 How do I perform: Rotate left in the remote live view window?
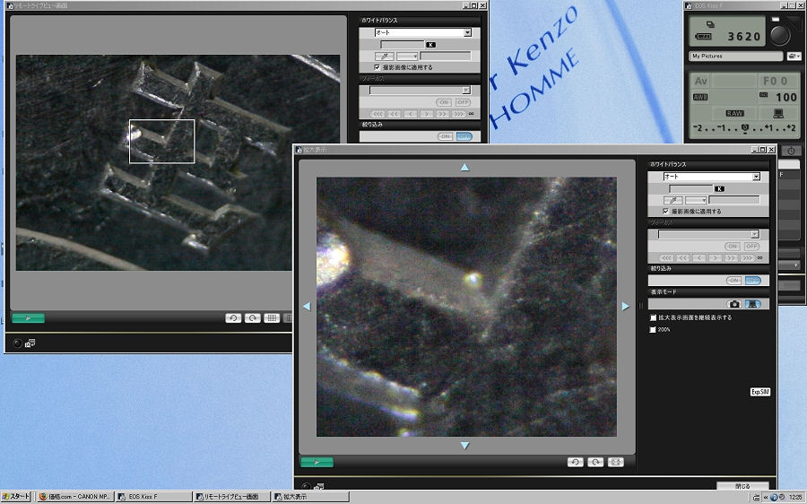click(233, 318)
